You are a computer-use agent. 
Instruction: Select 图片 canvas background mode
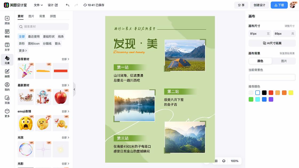tap(284, 61)
